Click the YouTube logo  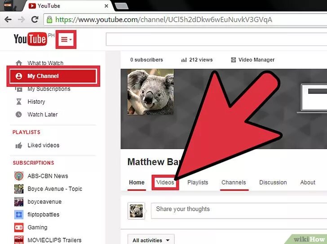(31, 39)
